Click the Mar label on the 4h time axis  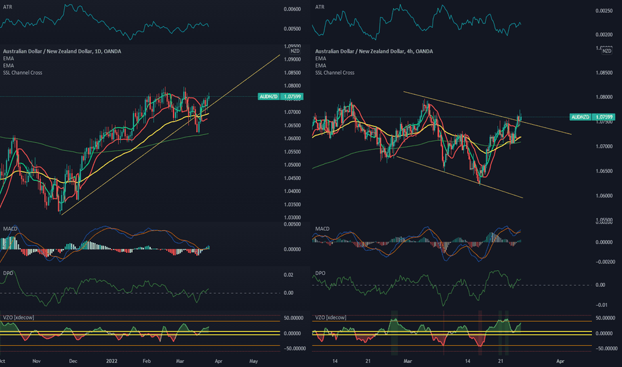pyautogui.click(x=408, y=361)
